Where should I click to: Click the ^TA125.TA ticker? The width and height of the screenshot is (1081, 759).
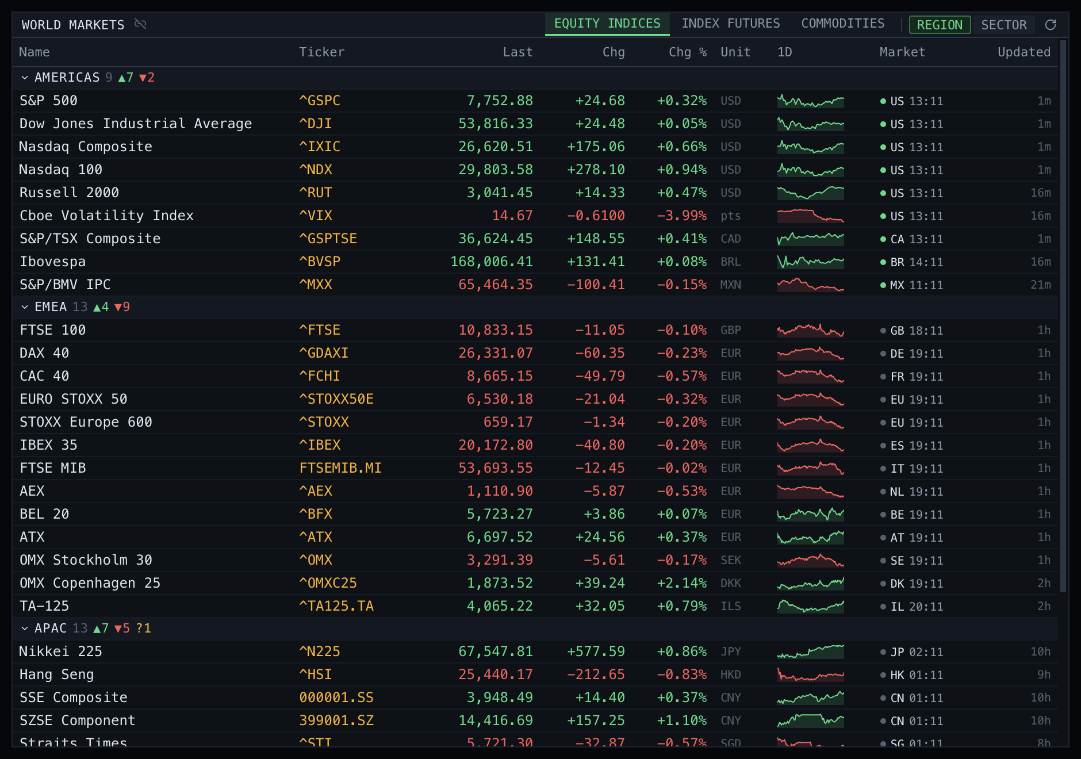click(x=336, y=607)
